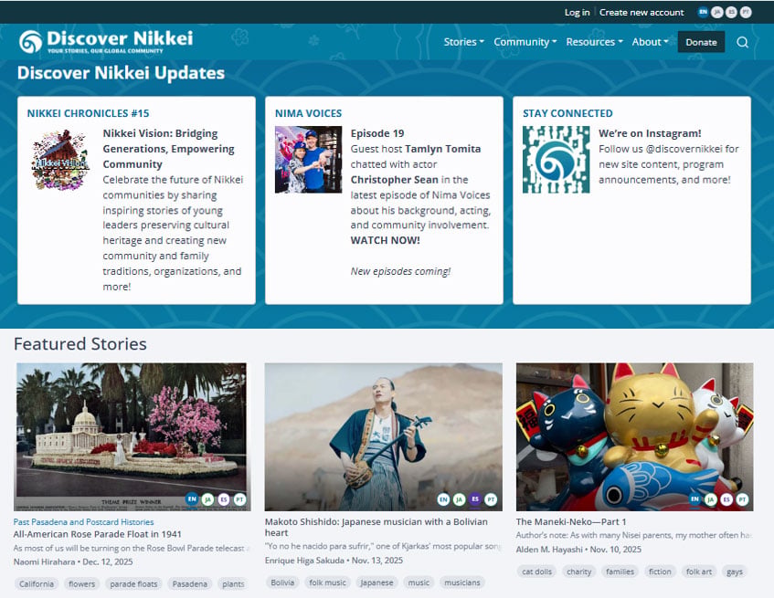This screenshot has width=774, height=598.
Task: Expand the Community dropdown menu
Action: point(525,42)
